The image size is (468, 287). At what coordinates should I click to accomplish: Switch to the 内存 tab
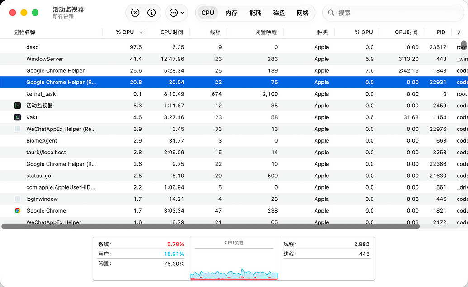tap(232, 13)
